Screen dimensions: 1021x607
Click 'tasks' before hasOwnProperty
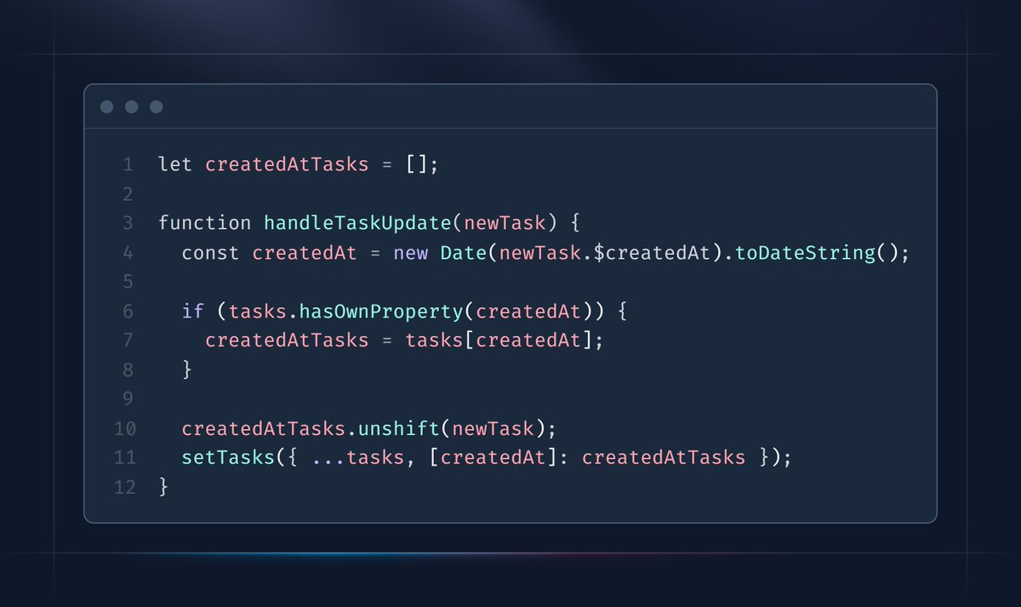click(258, 312)
